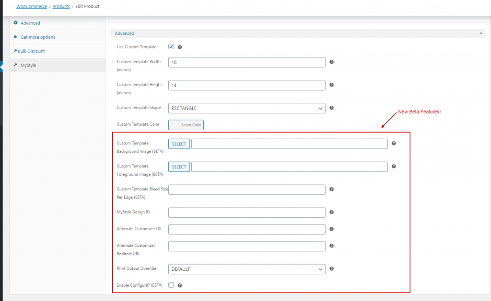Click help icon beside Enable Configur8 checkbox
Viewport: 491px width, 301px height.
click(180, 286)
